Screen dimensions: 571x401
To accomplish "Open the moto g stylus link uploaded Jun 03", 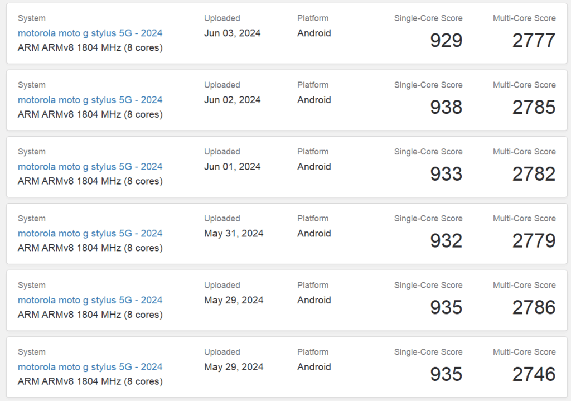I will (x=90, y=33).
